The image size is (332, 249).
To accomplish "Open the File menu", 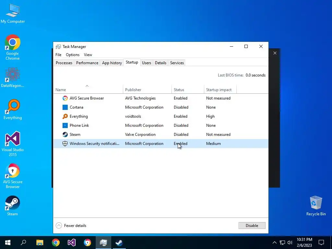I will tap(58, 55).
